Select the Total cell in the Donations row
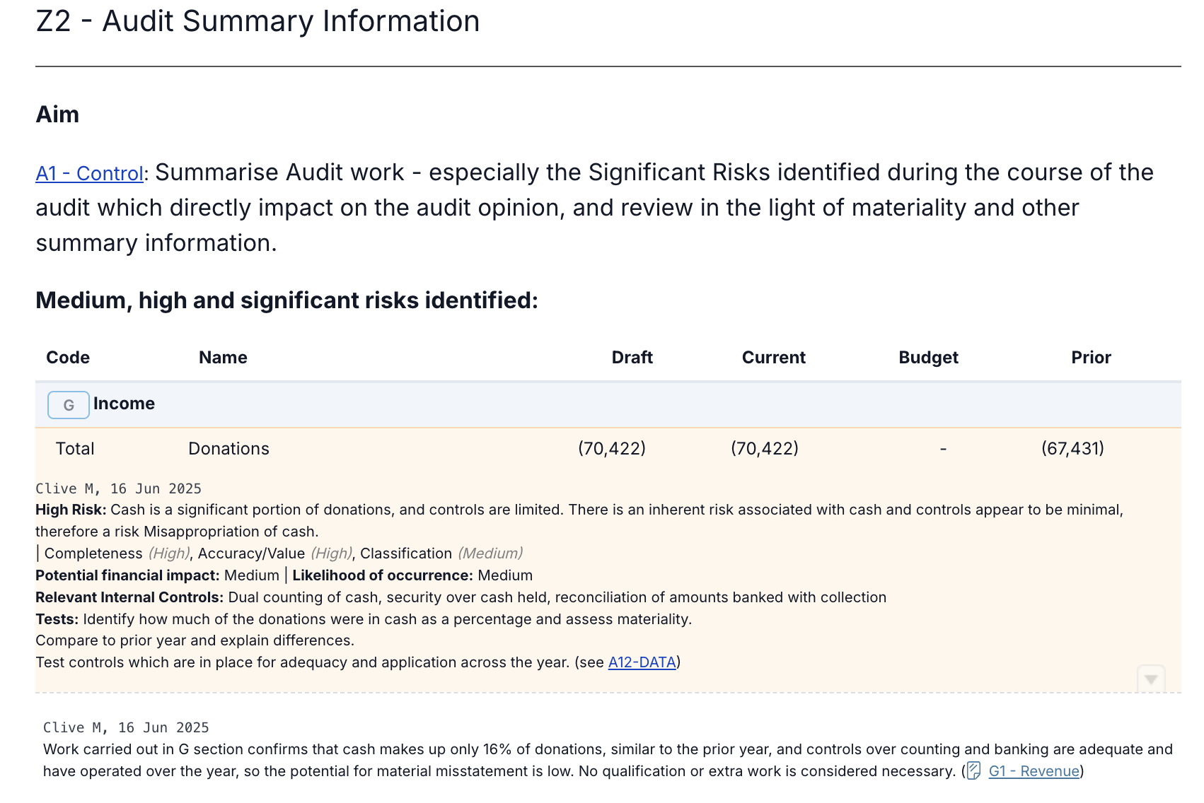The image size is (1204, 803). tap(75, 449)
